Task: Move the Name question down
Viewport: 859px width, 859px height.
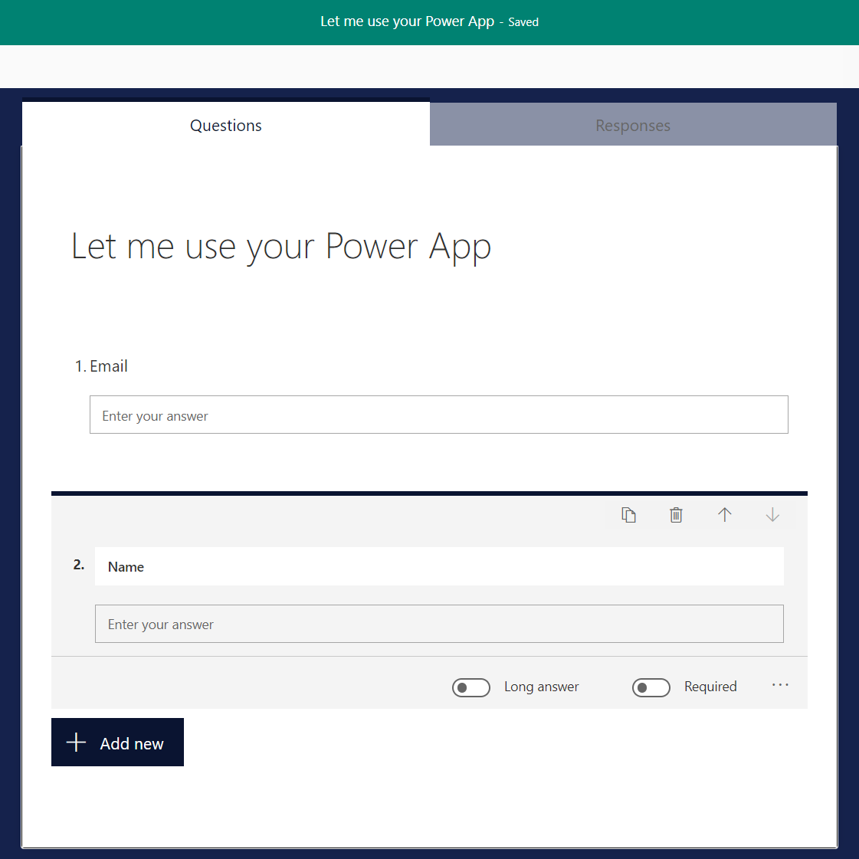Action: 772,515
